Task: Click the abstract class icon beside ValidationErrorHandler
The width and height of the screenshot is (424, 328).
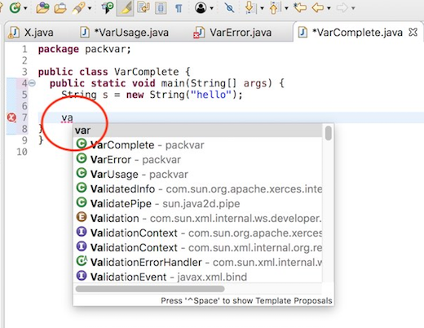Action: tap(82, 261)
